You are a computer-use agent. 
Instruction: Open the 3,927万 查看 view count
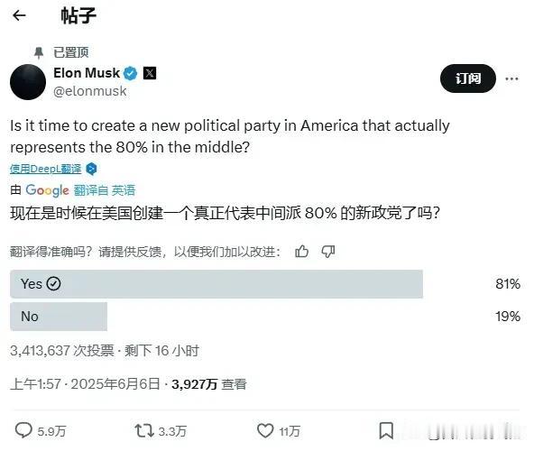coord(208,384)
